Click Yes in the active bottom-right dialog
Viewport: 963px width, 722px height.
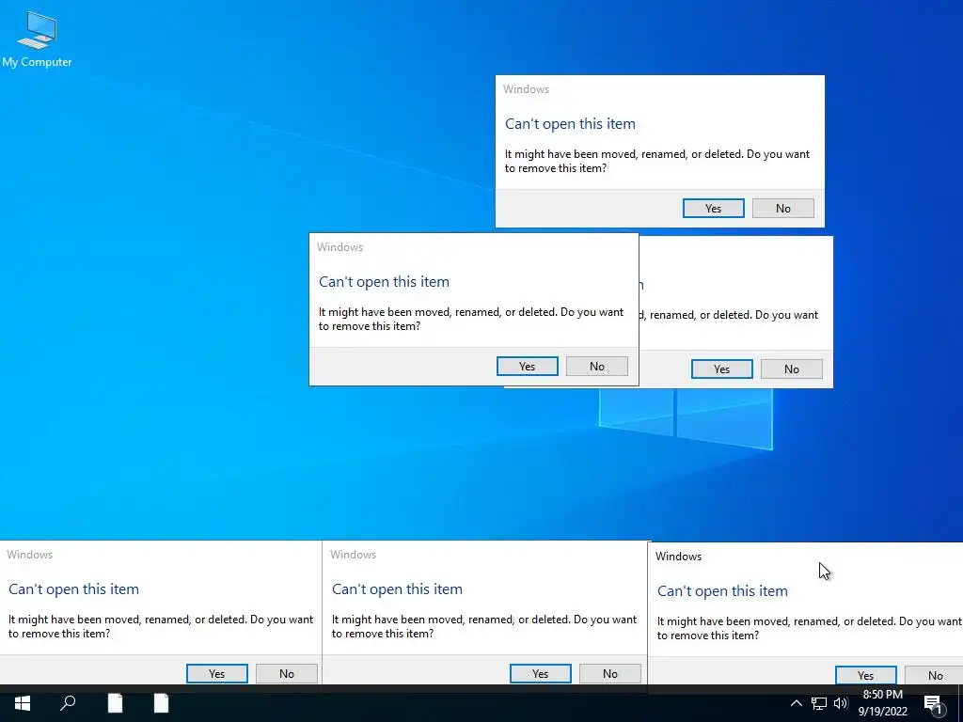coord(865,675)
